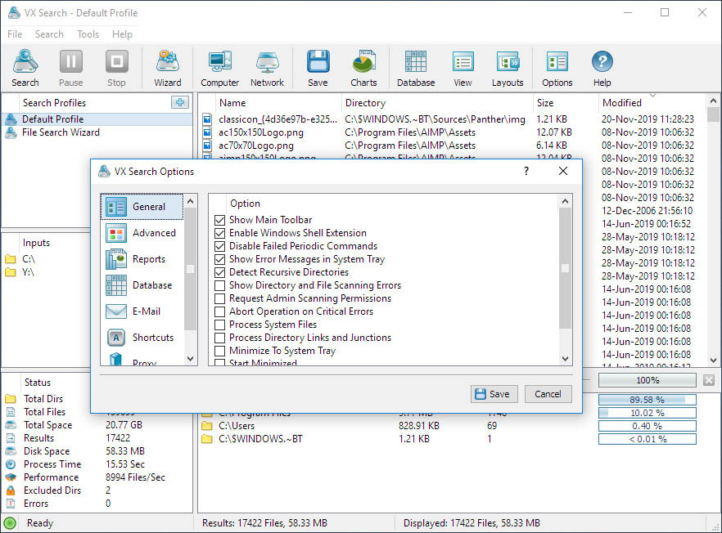
Task: Enable Abort Operation on Critical Errors
Action: pyautogui.click(x=219, y=311)
